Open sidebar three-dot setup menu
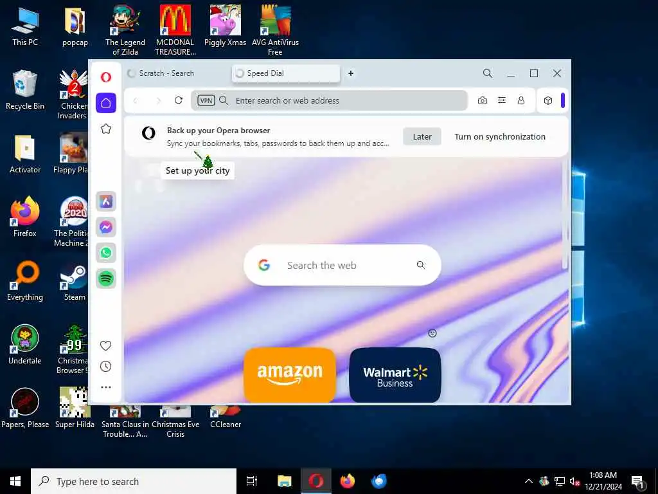This screenshot has width=658, height=494. click(106, 387)
